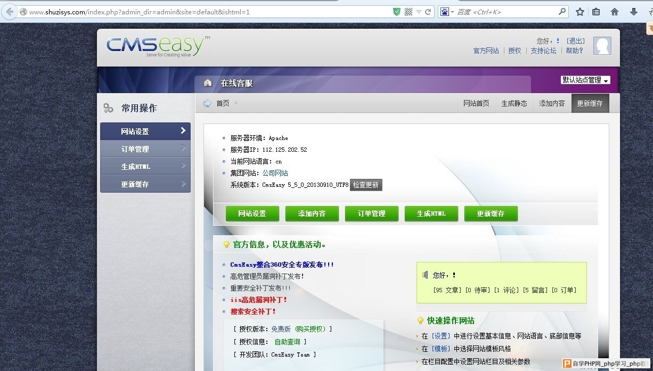
Task: Open the 帮助? link
Action: (575, 51)
